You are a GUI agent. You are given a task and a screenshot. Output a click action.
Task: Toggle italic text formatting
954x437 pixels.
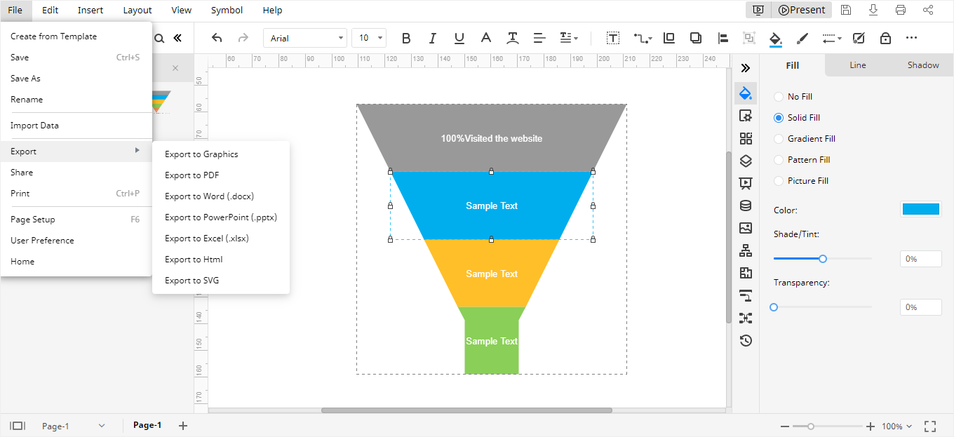(432, 38)
